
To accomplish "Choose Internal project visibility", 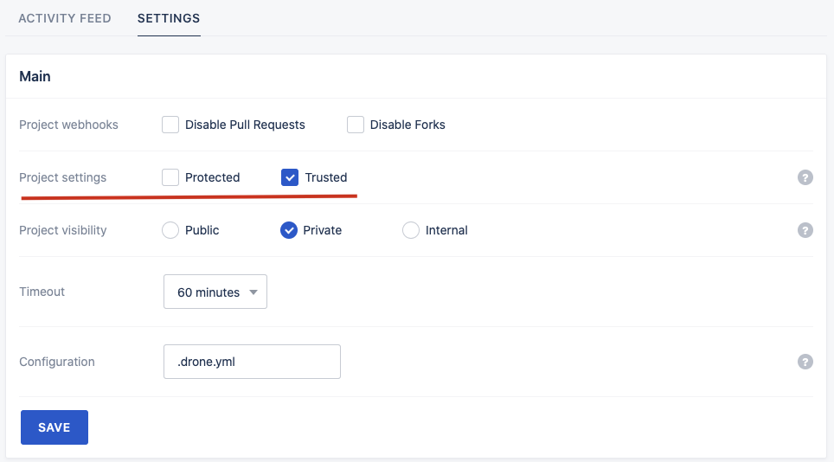I will click(411, 230).
